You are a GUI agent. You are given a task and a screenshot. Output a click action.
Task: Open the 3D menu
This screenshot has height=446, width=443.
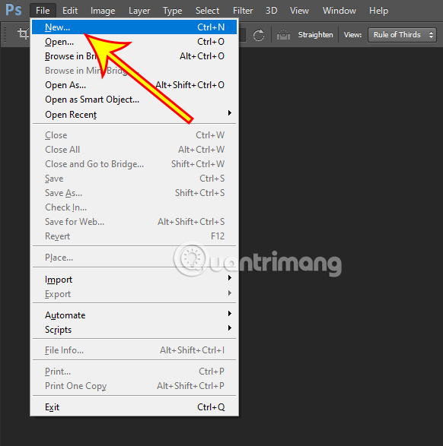[271, 11]
